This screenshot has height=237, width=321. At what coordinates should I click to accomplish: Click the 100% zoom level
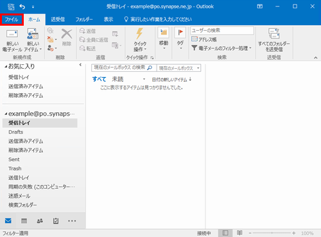point(308,233)
